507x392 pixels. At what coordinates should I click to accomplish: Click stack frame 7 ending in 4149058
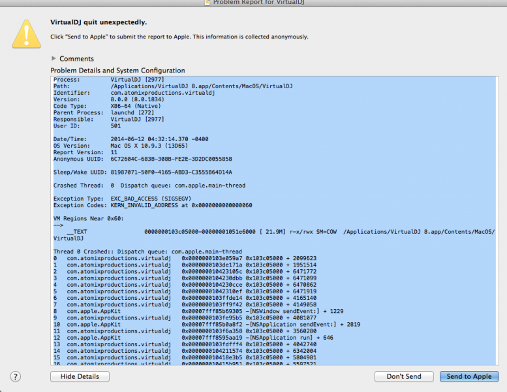click(x=185, y=304)
